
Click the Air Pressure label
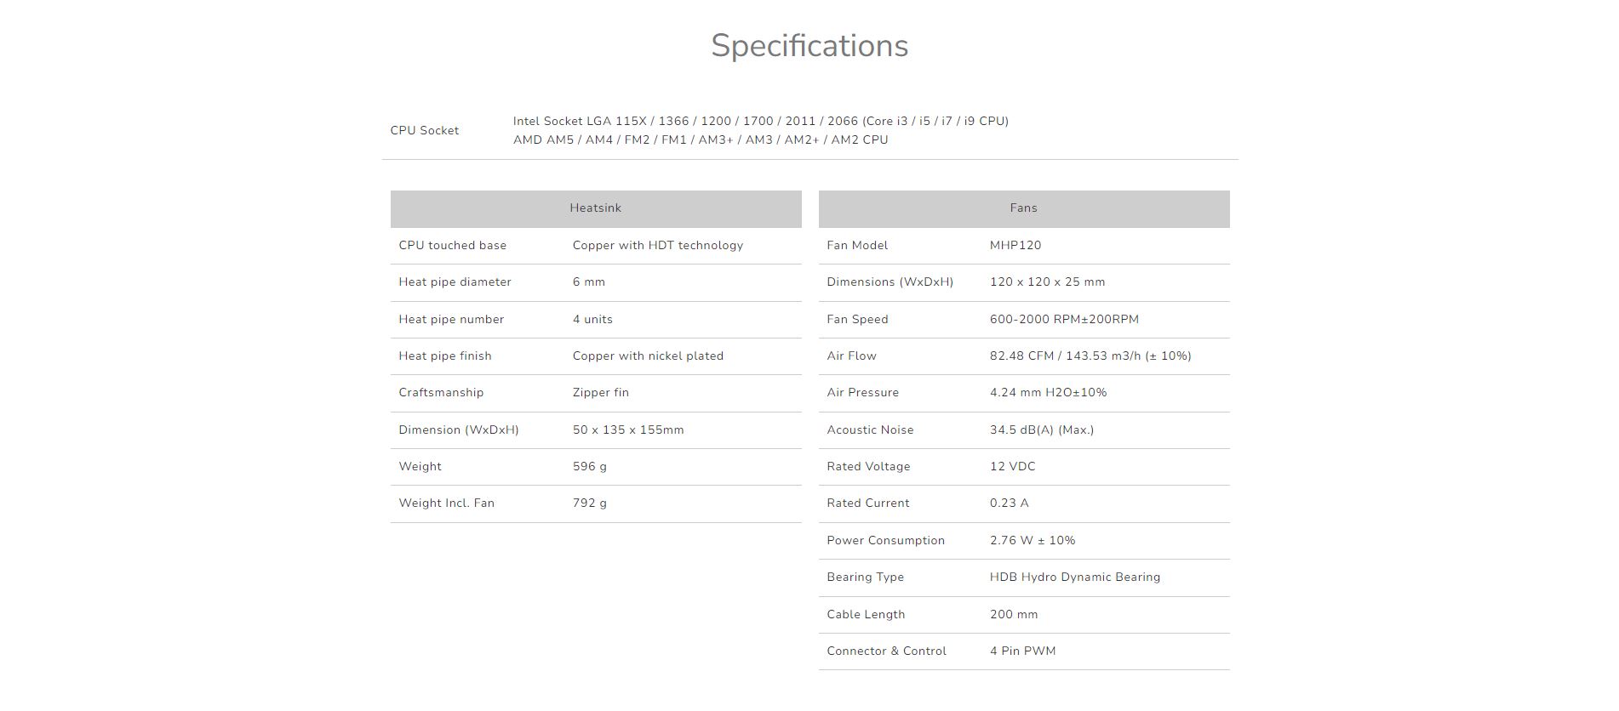[862, 393]
